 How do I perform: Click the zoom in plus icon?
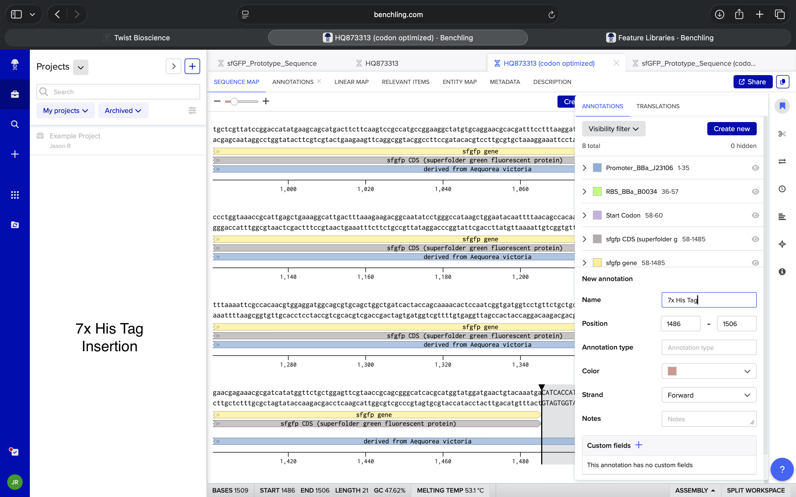[x=266, y=101]
